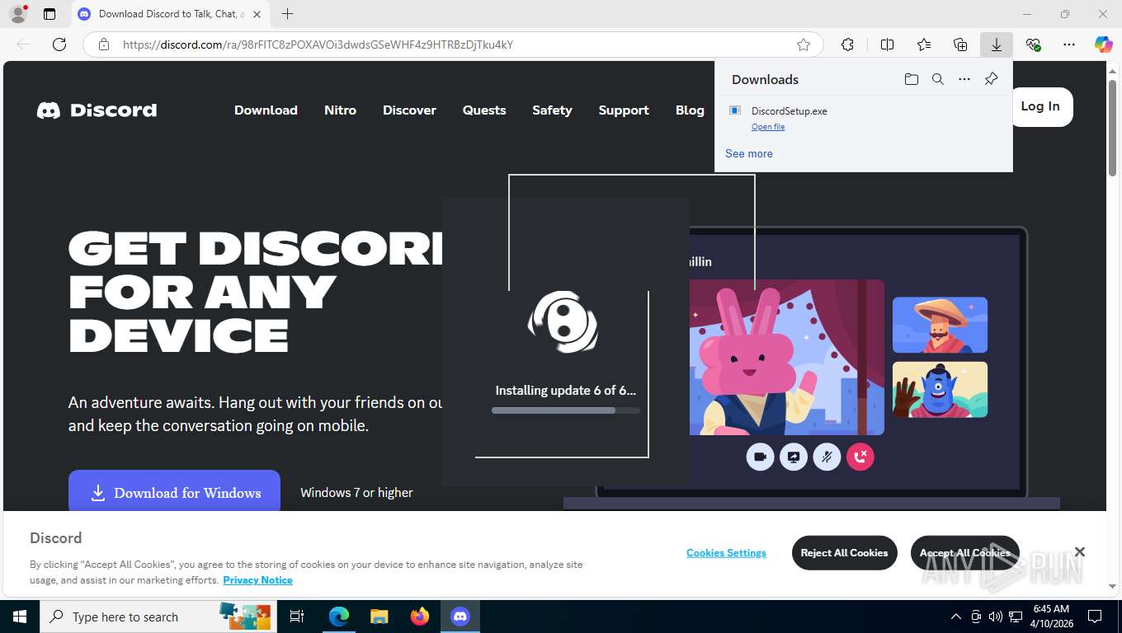Open the Download nav item
1122x633 pixels.
pyautogui.click(x=266, y=110)
